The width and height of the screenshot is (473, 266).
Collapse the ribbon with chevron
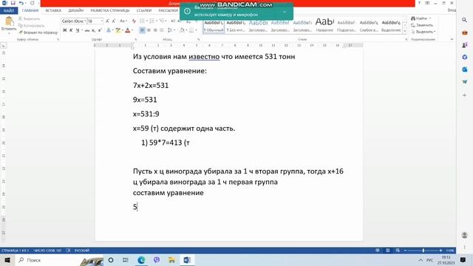point(452,39)
